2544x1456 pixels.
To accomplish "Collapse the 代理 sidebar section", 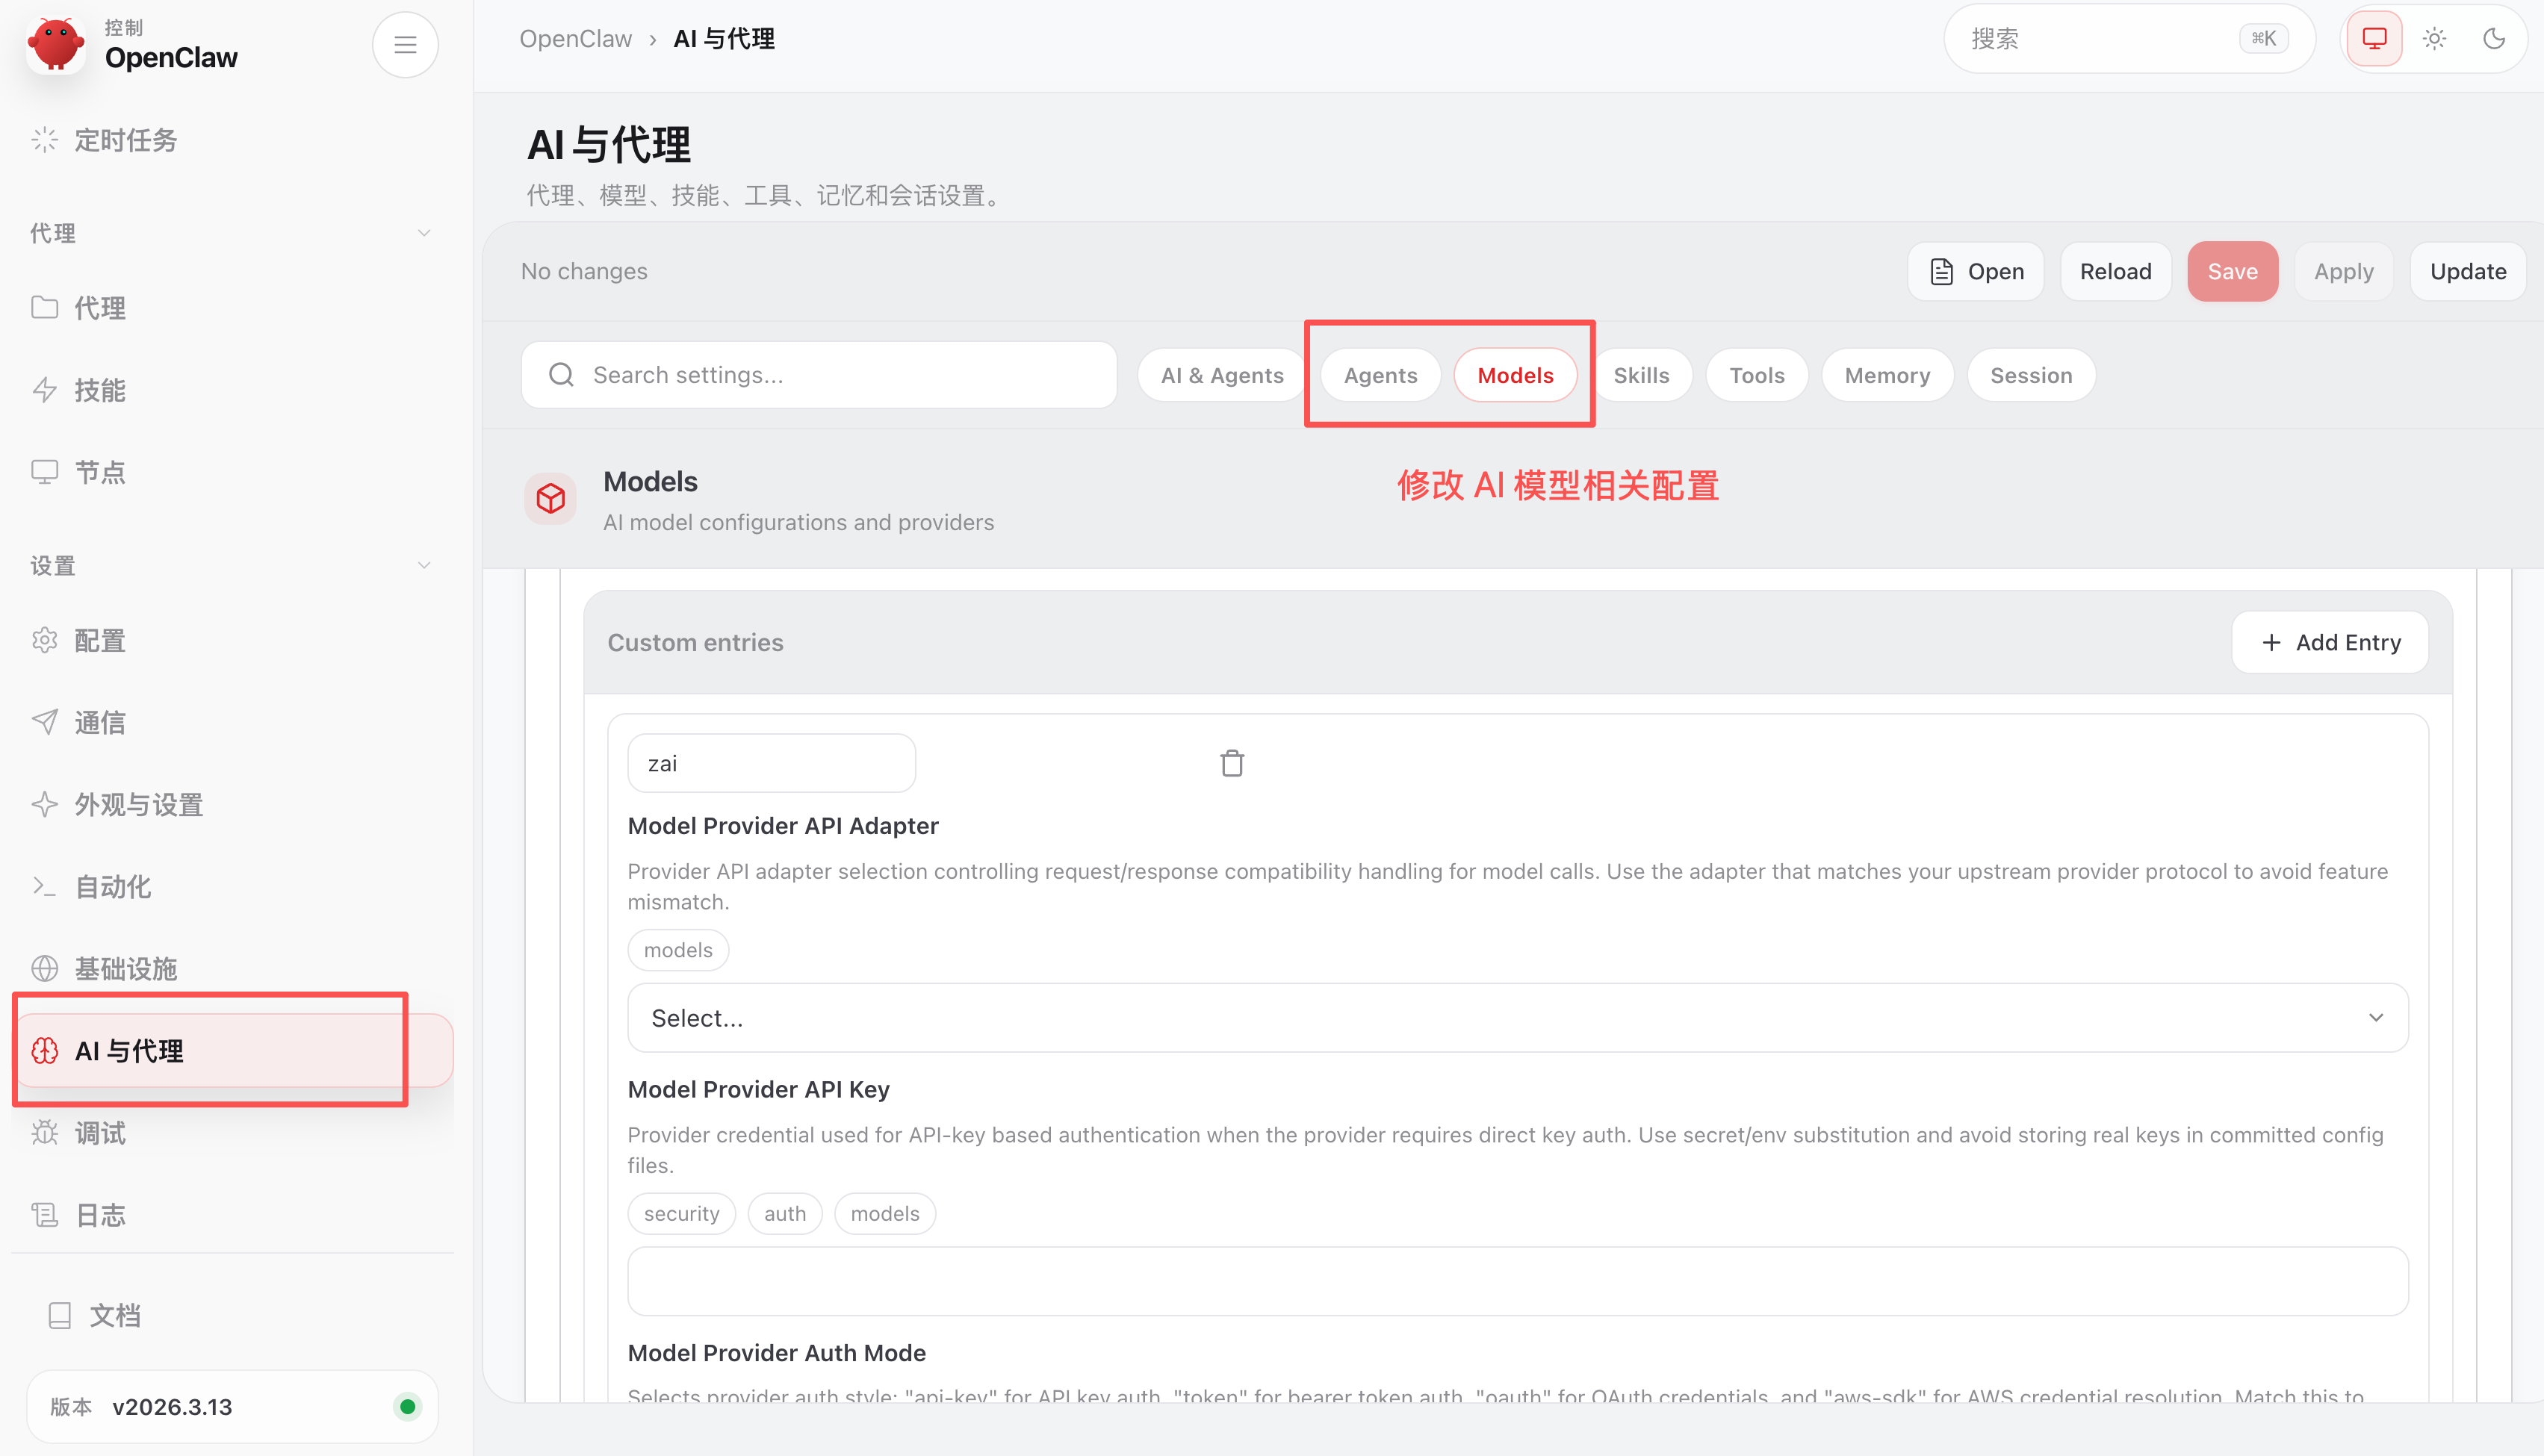I will pos(423,233).
